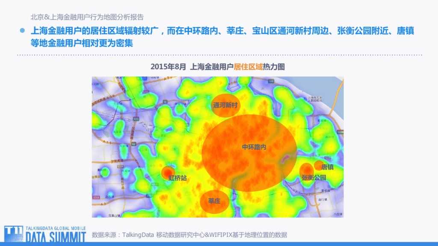
Task: Select the 莘庄 orange circle on the map
Action: click(214, 201)
